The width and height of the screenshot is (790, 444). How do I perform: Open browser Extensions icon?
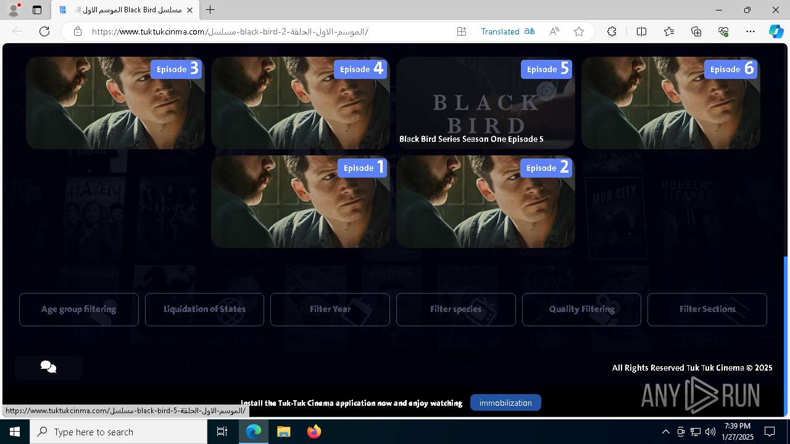(612, 31)
